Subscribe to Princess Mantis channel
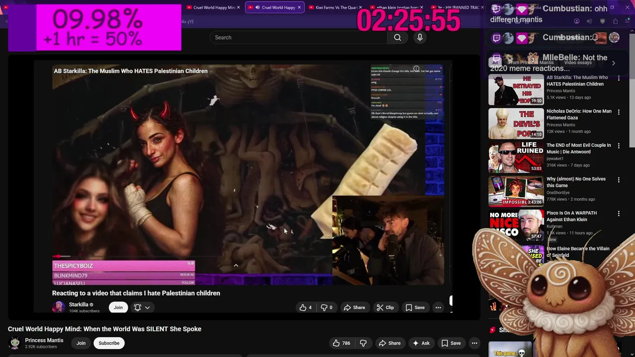The width and height of the screenshot is (635, 357). coord(109,343)
